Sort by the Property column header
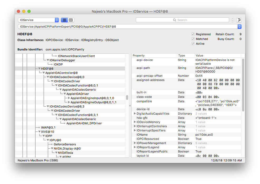The width and height of the screenshot is (260, 184). point(154,55)
